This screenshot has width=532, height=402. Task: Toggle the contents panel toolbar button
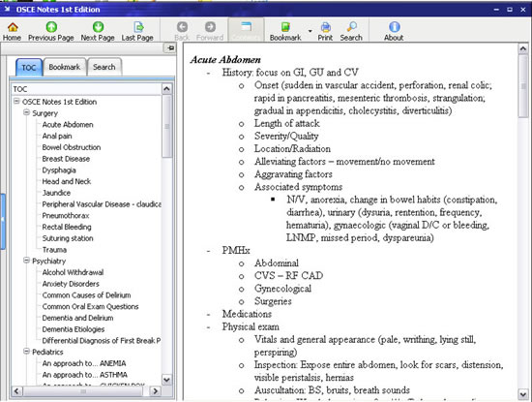pyautogui.click(x=246, y=31)
